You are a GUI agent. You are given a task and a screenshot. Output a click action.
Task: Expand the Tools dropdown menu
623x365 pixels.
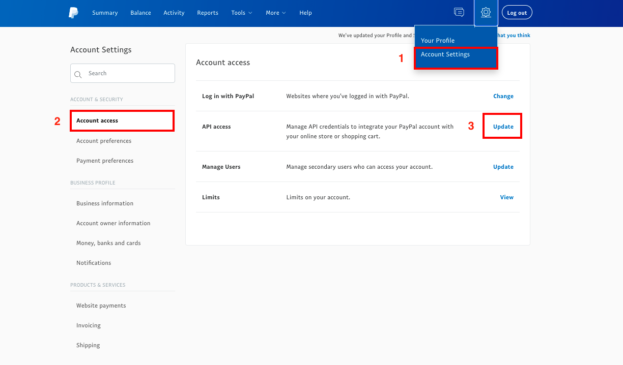coord(242,13)
